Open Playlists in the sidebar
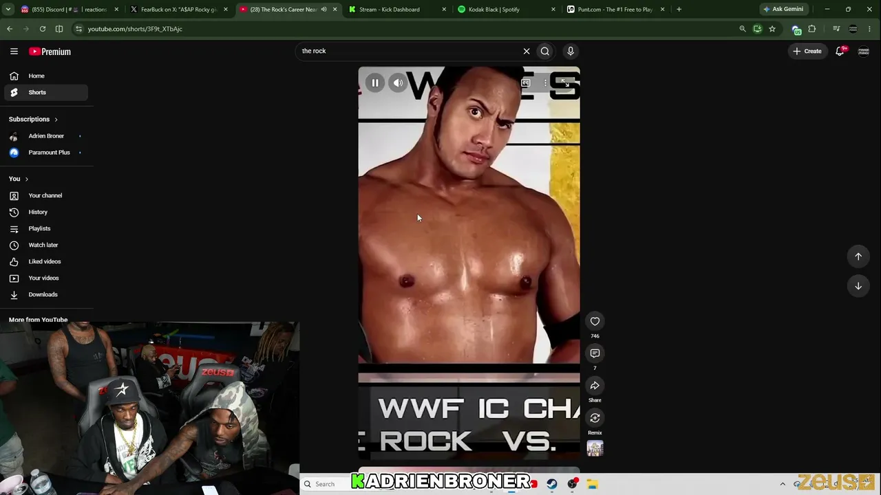This screenshot has width=881, height=495. (46, 228)
